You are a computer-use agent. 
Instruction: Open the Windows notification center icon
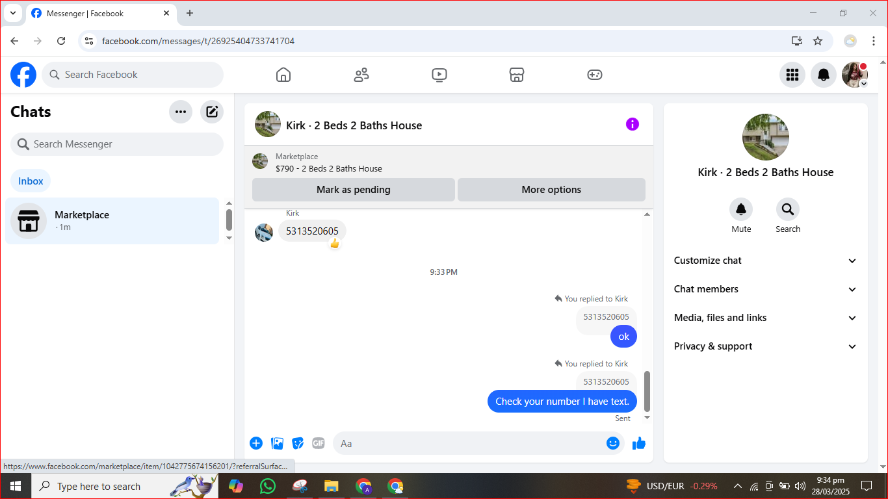pos(866,486)
